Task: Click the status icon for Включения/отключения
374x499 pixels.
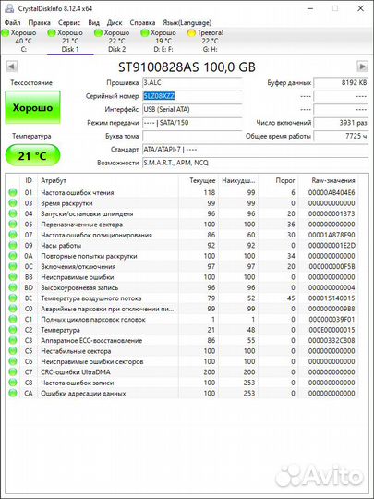Action: coord(13,266)
